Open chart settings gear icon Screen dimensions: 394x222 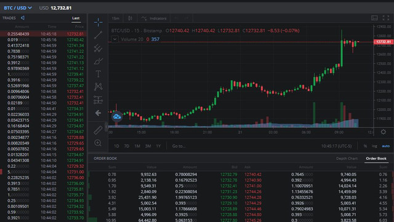[x=383, y=132]
